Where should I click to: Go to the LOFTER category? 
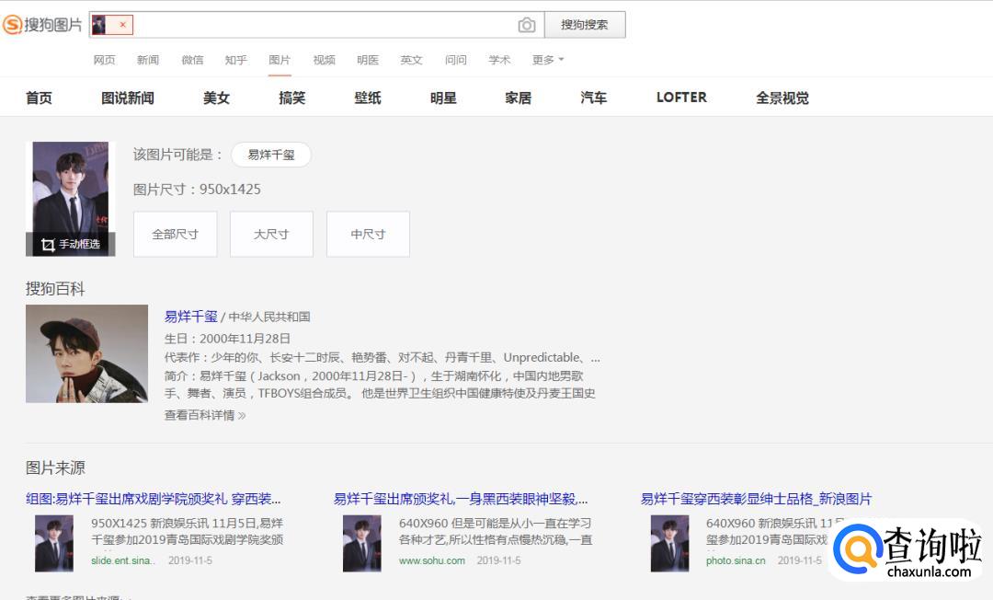click(x=681, y=98)
